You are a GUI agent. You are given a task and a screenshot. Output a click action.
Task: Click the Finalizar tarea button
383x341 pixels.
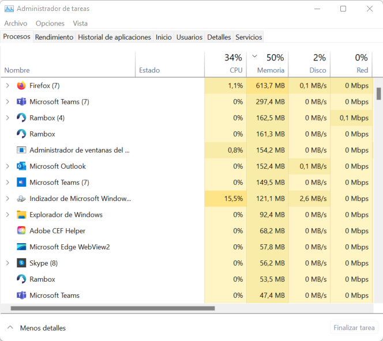pos(354,328)
